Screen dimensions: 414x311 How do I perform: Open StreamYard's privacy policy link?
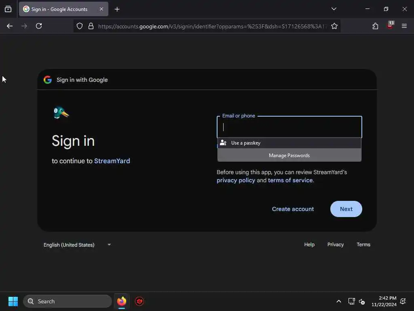click(236, 180)
